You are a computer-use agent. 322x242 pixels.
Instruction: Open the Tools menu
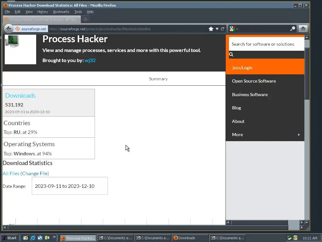[x=78, y=12]
